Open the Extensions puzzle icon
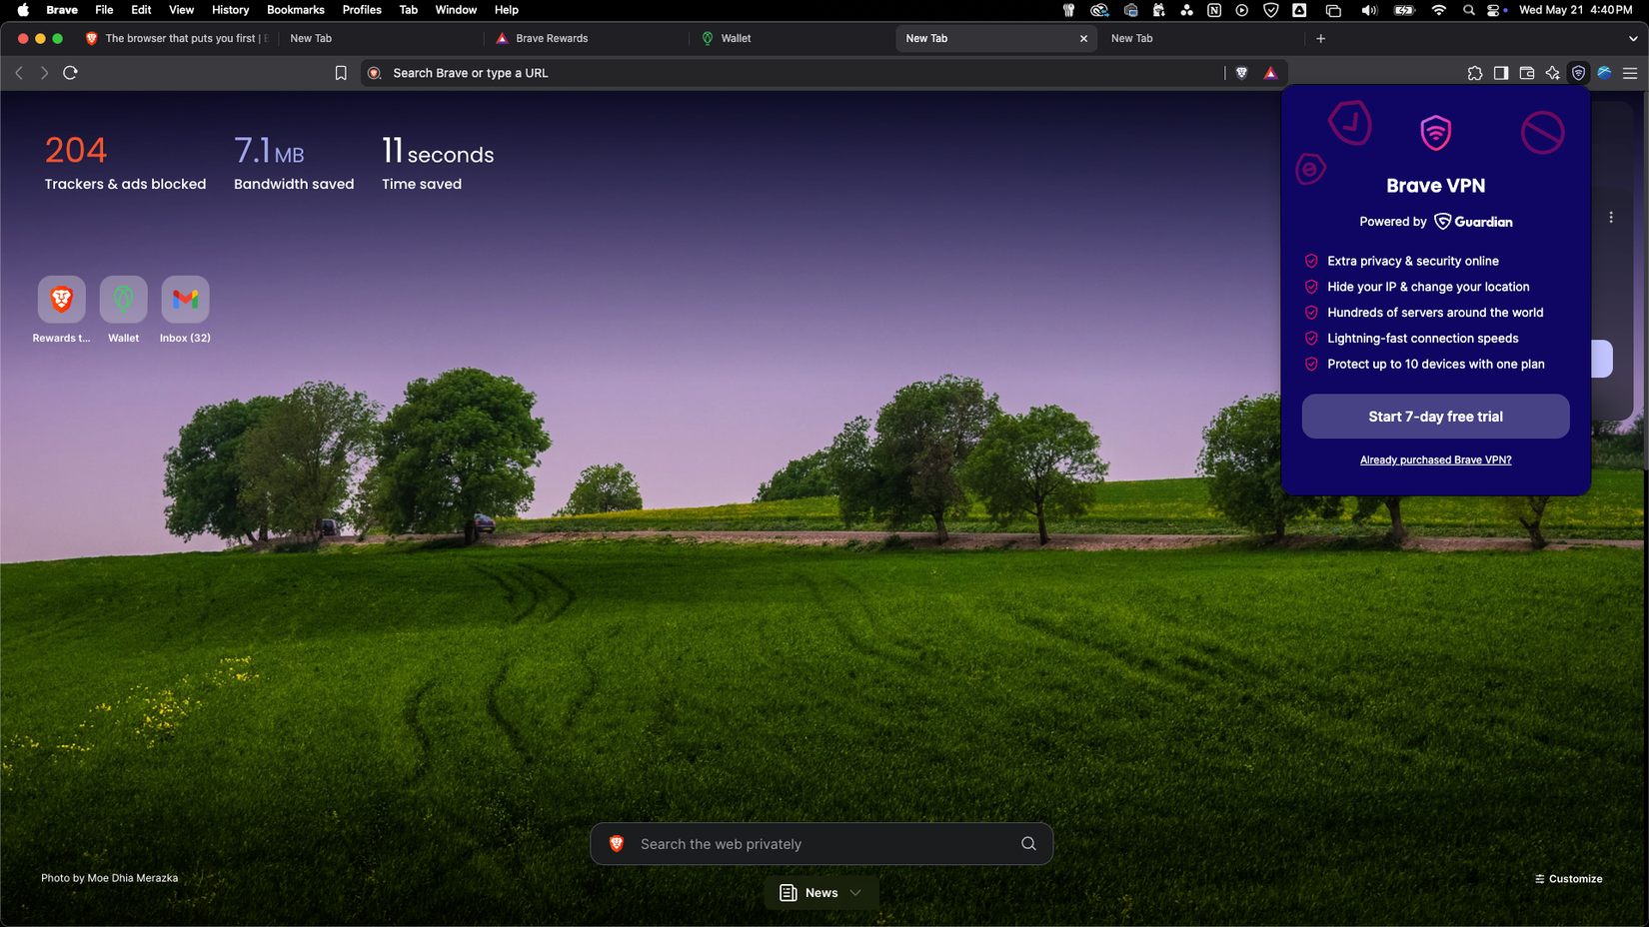This screenshot has height=927, width=1649. (x=1475, y=73)
